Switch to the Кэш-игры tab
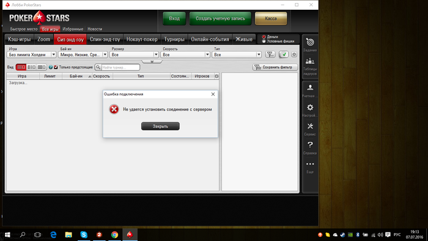 pos(20,39)
